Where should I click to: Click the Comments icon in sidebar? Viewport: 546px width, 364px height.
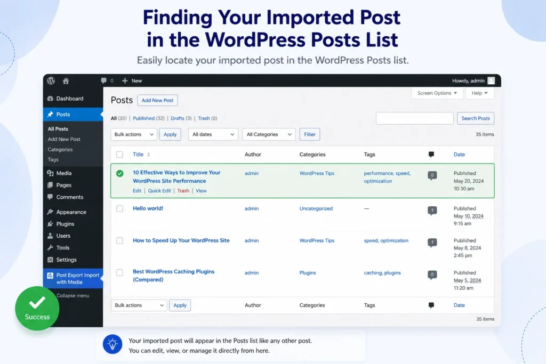pos(50,197)
